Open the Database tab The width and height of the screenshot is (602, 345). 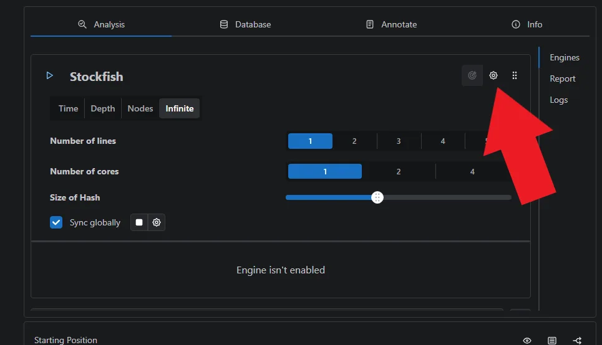pyautogui.click(x=245, y=24)
